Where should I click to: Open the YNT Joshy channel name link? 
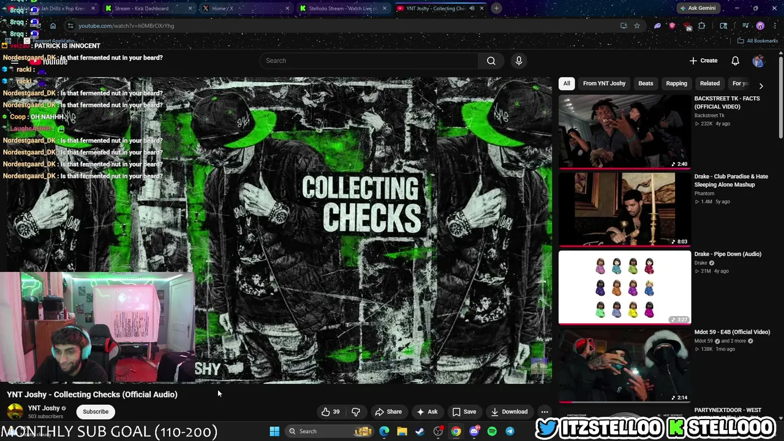point(43,408)
